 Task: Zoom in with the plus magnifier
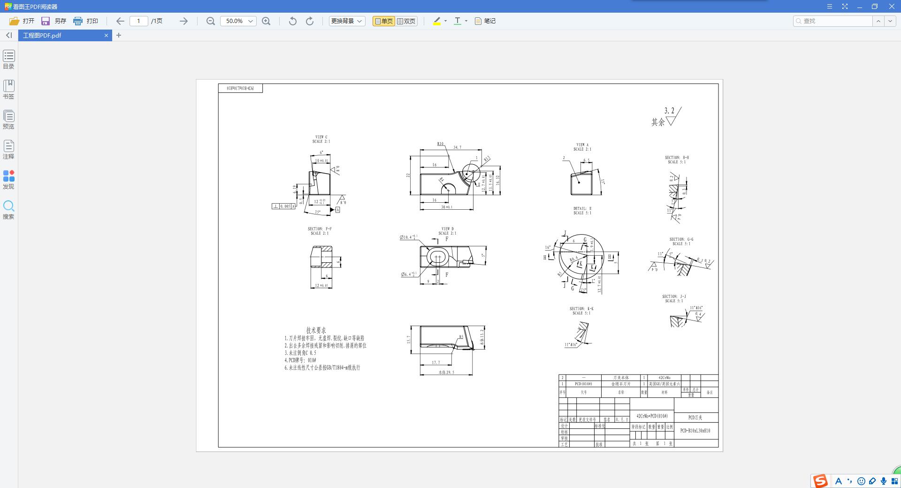(266, 21)
